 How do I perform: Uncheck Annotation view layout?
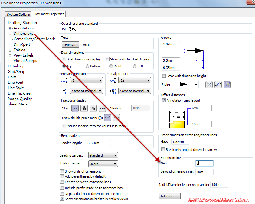pos(164,100)
